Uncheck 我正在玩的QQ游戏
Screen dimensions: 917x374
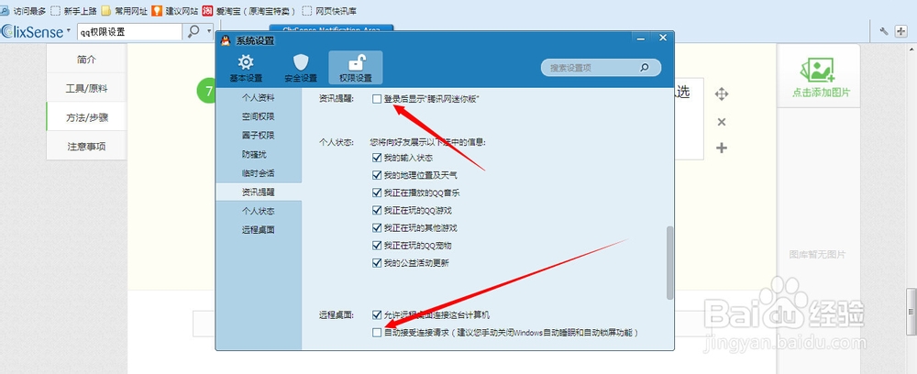377,211
